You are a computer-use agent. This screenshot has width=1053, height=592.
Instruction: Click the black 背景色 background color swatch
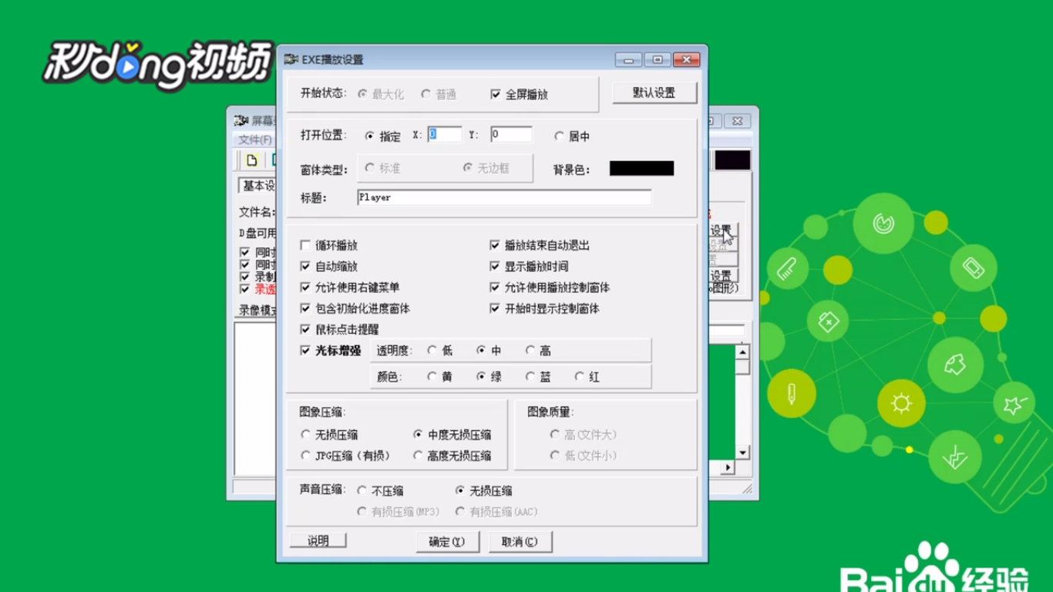click(x=641, y=167)
